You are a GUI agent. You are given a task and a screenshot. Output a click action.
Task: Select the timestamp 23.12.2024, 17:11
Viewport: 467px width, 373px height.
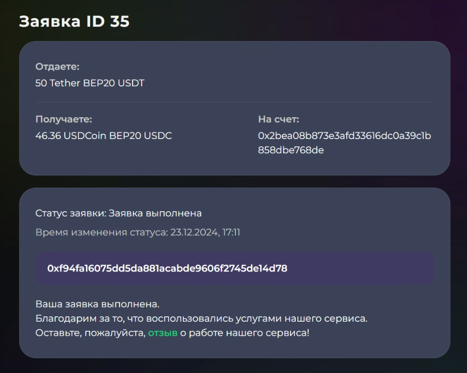tap(205, 232)
